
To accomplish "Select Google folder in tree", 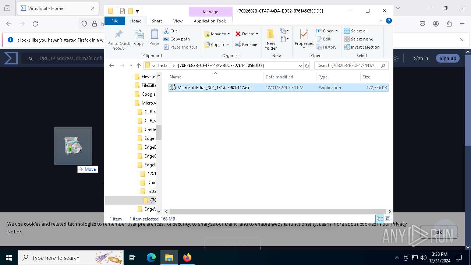I will click(x=145, y=94).
